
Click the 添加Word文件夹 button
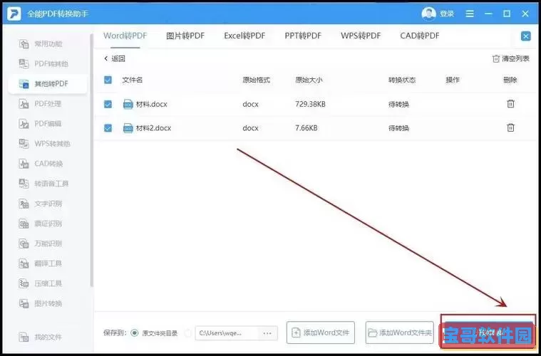coord(400,333)
